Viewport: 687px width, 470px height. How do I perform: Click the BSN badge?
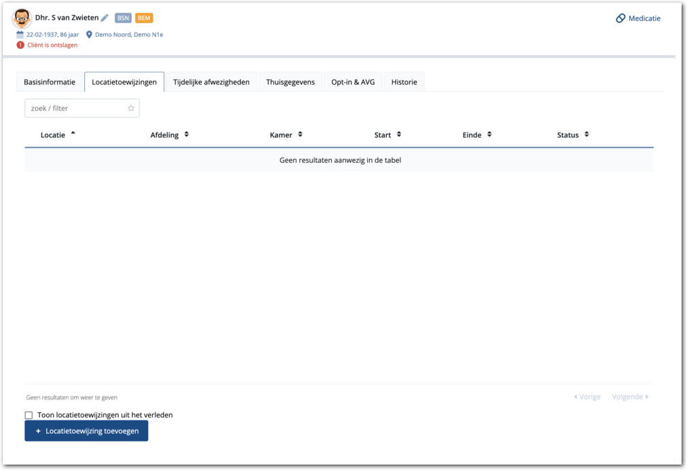(123, 18)
